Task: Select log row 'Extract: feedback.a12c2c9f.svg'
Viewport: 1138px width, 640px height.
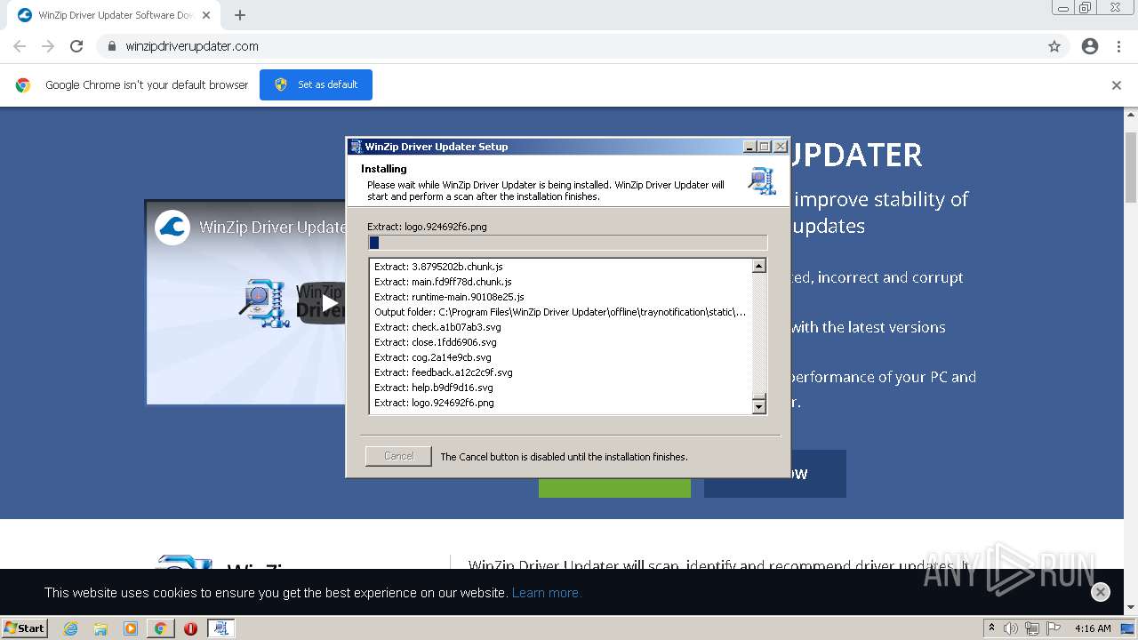Action: tap(558, 372)
